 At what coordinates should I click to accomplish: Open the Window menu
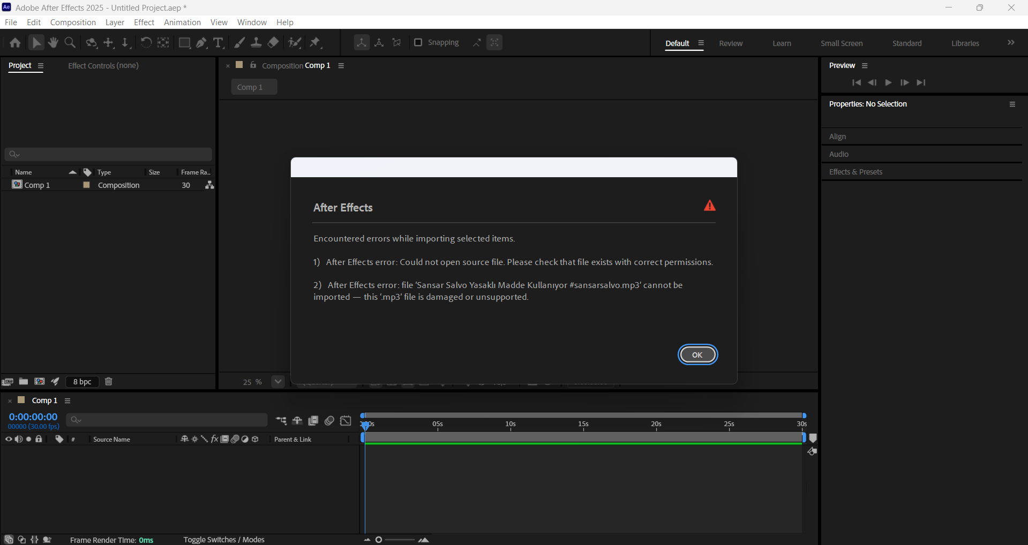point(252,22)
